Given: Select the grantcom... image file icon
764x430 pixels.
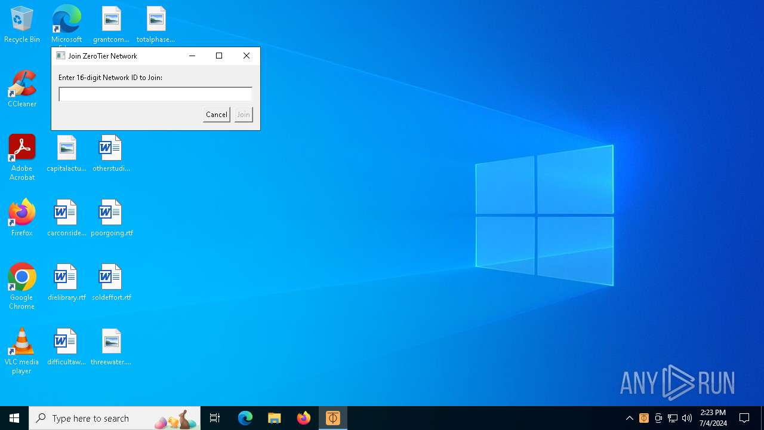Looking at the screenshot, I should pyautogui.click(x=111, y=24).
